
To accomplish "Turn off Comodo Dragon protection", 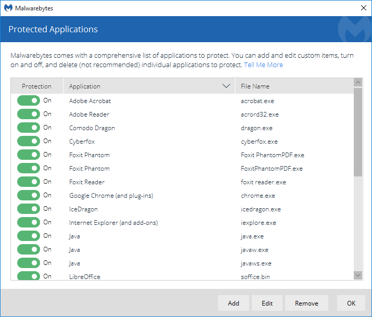I will pyautogui.click(x=29, y=128).
